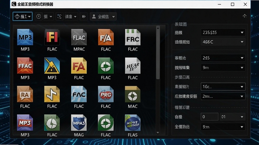This screenshot has height=145, width=259.
Task: Select the red-yellow FI FLAC icon
Action: point(52,37)
